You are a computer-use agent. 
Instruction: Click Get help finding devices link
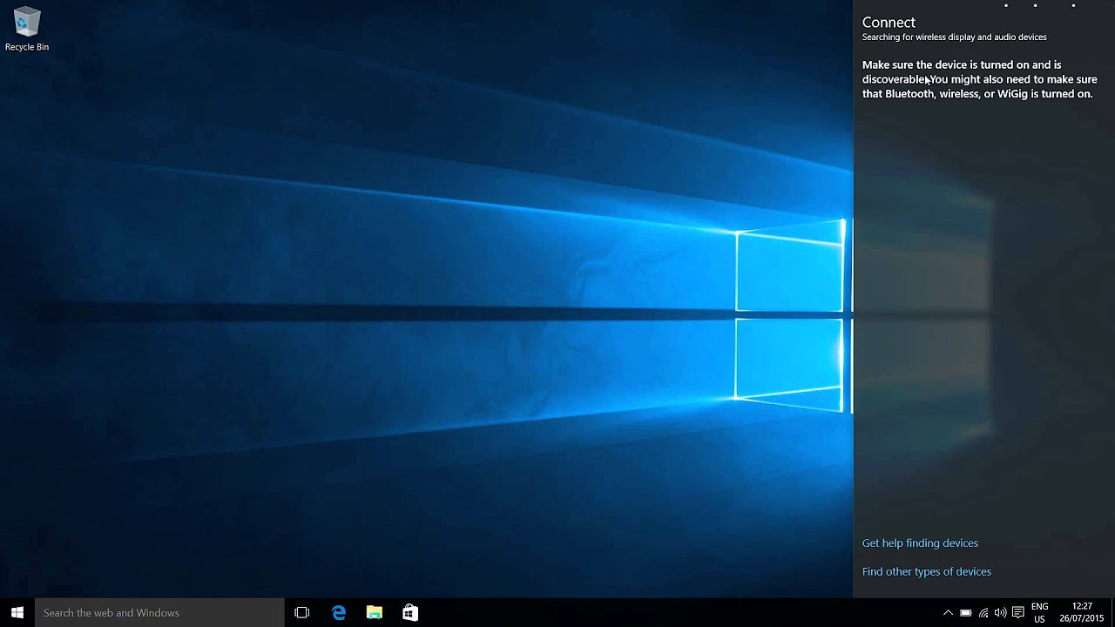(x=920, y=543)
